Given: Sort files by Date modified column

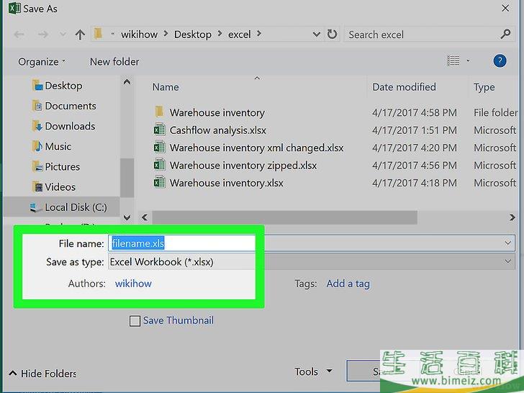Looking at the screenshot, I should pos(404,87).
